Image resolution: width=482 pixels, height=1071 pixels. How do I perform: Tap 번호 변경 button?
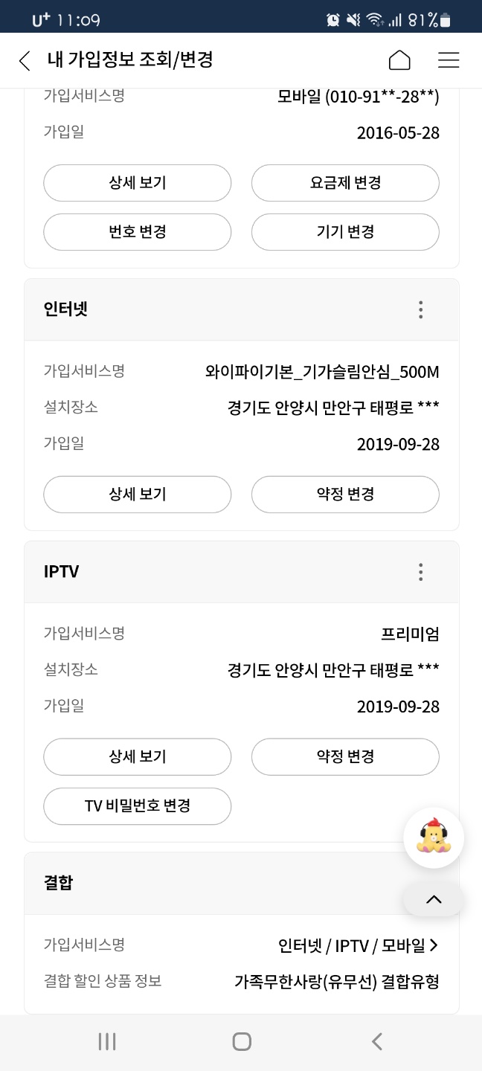(x=138, y=232)
